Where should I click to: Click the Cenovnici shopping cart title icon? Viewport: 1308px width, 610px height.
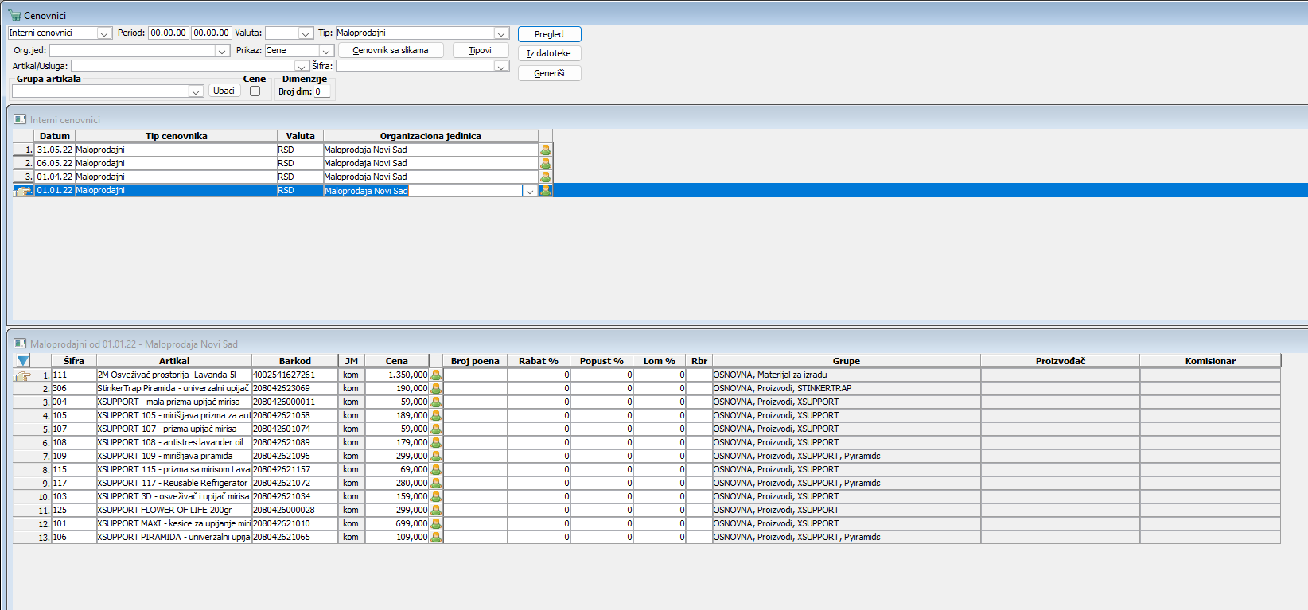tap(14, 15)
